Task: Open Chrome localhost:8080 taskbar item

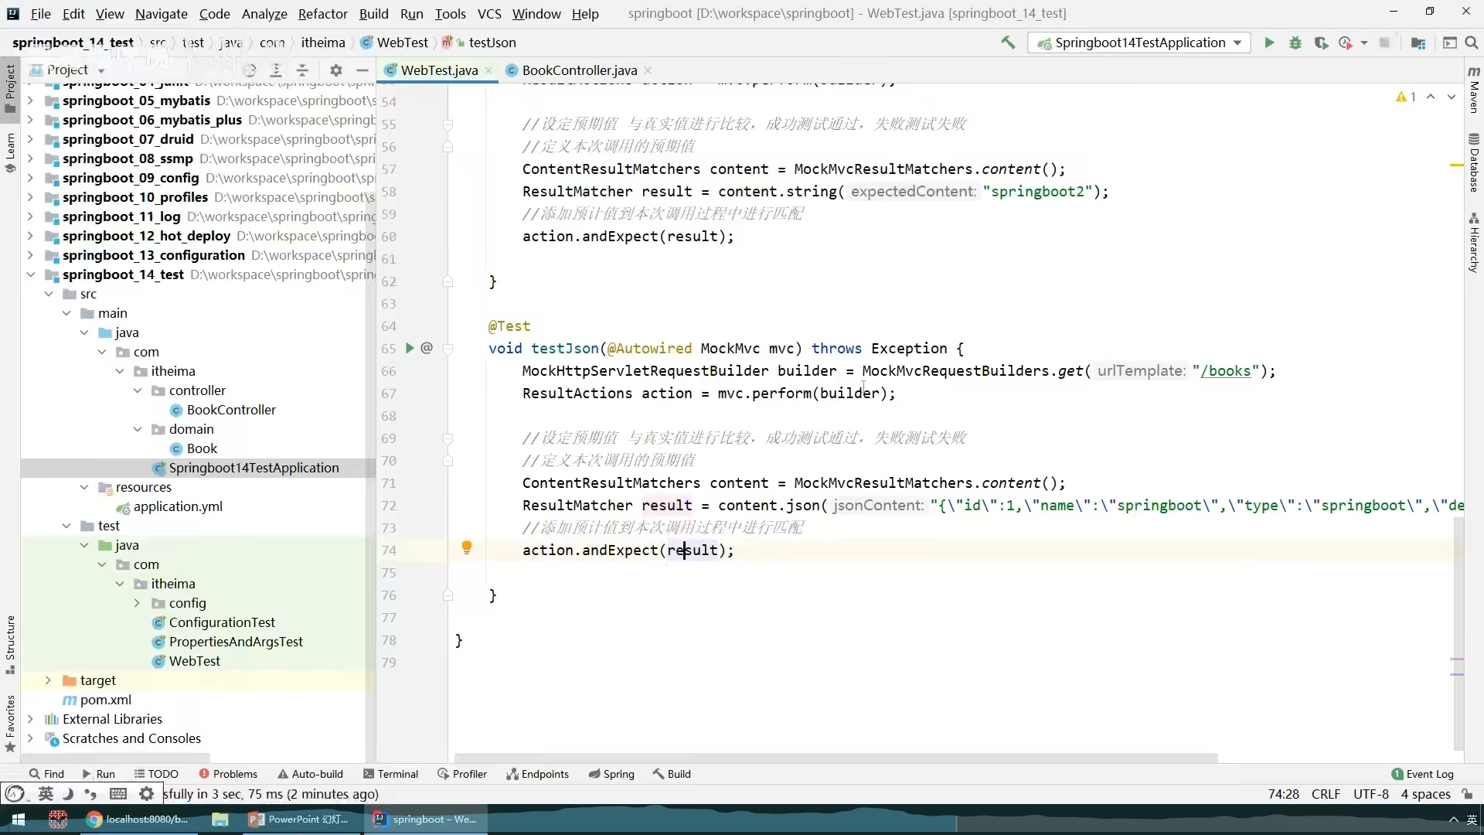Action: pos(138,820)
